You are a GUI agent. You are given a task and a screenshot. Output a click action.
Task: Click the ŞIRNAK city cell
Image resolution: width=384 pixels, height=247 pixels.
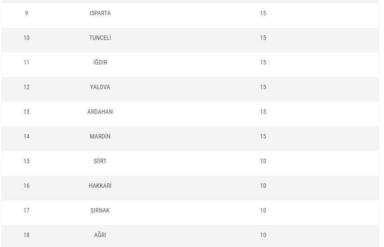(x=100, y=211)
